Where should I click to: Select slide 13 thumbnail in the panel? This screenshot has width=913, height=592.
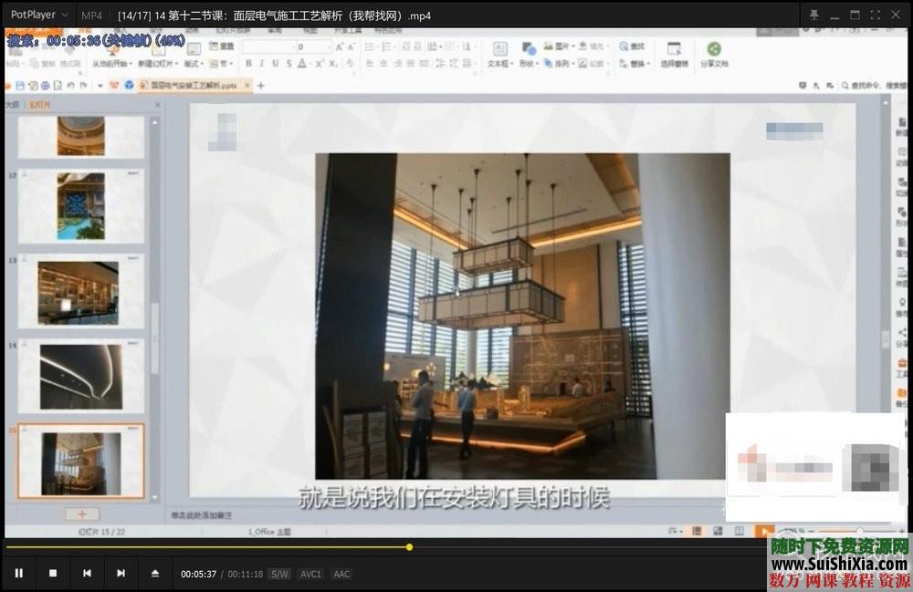(79, 292)
